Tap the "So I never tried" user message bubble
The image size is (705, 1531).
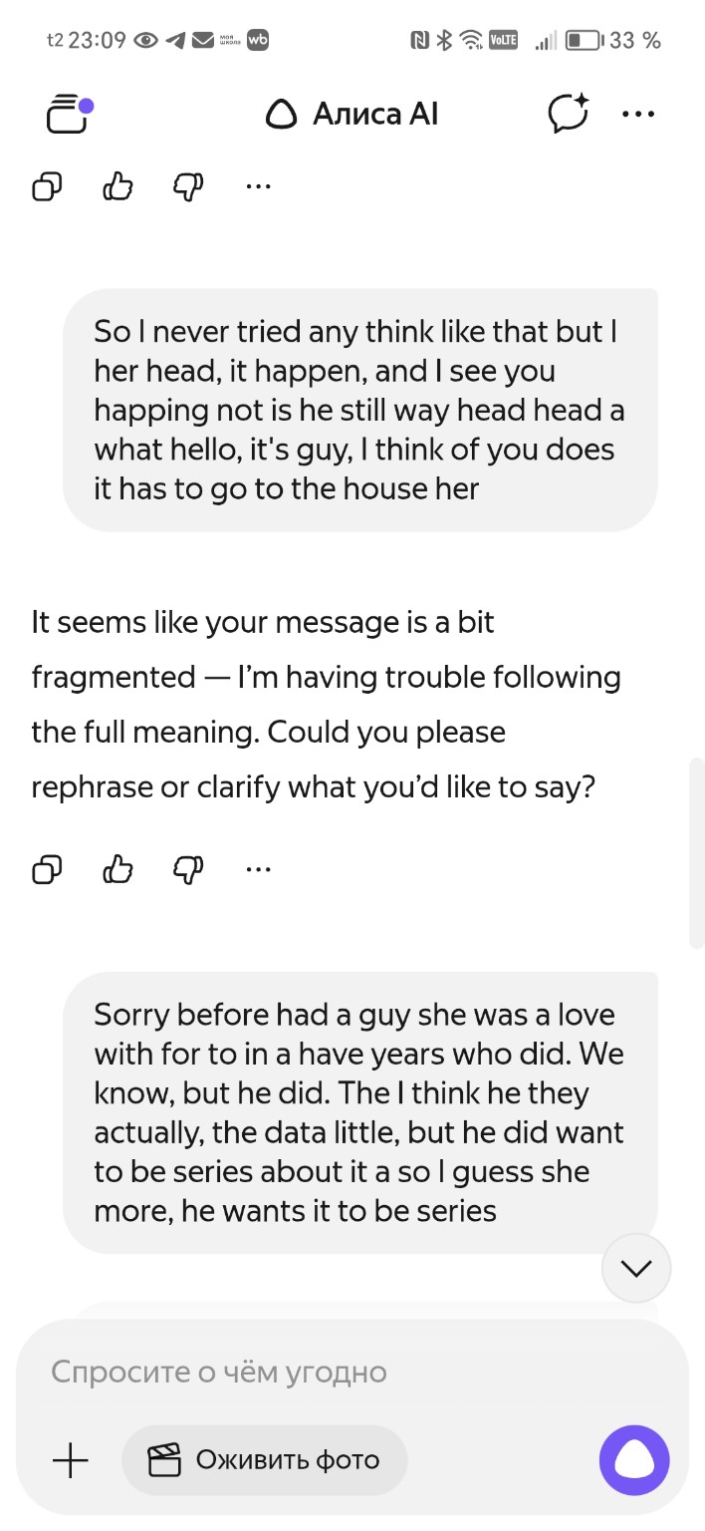tap(359, 410)
